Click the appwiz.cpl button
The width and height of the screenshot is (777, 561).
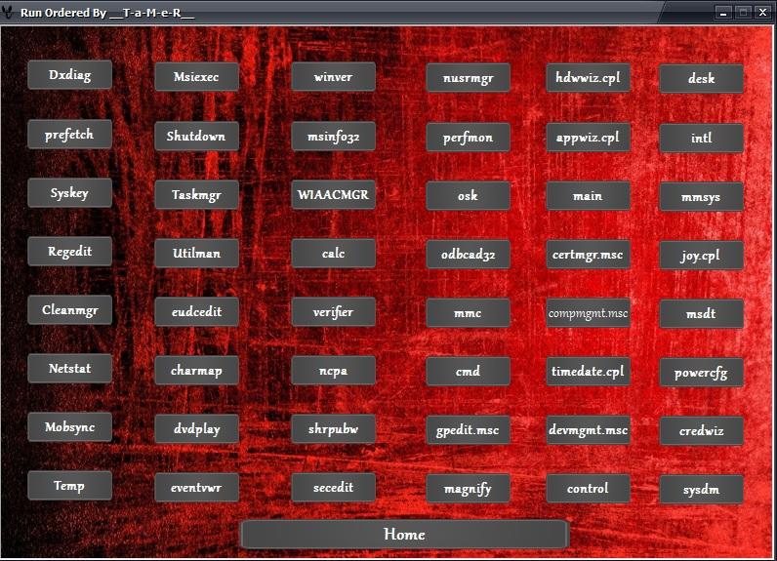589,138
